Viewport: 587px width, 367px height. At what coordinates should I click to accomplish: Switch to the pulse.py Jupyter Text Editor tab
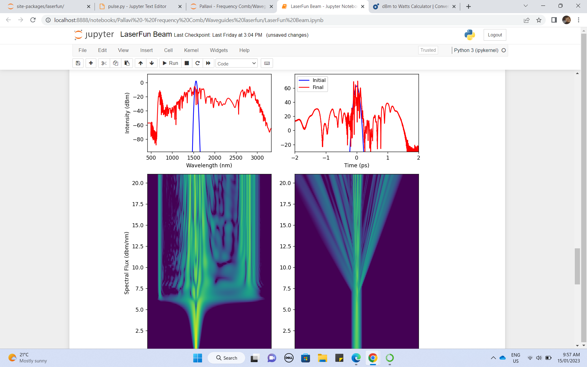pyautogui.click(x=132, y=6)
